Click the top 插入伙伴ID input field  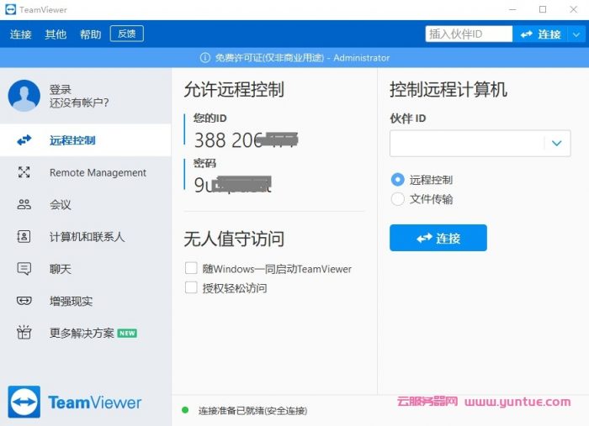(469, 34)
